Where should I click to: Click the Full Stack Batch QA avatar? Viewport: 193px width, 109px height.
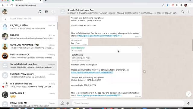tap(5, 56)
